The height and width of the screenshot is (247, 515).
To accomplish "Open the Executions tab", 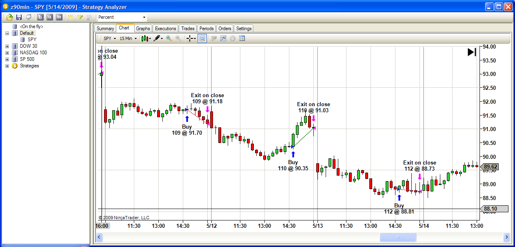I will (x=166, y=29).
